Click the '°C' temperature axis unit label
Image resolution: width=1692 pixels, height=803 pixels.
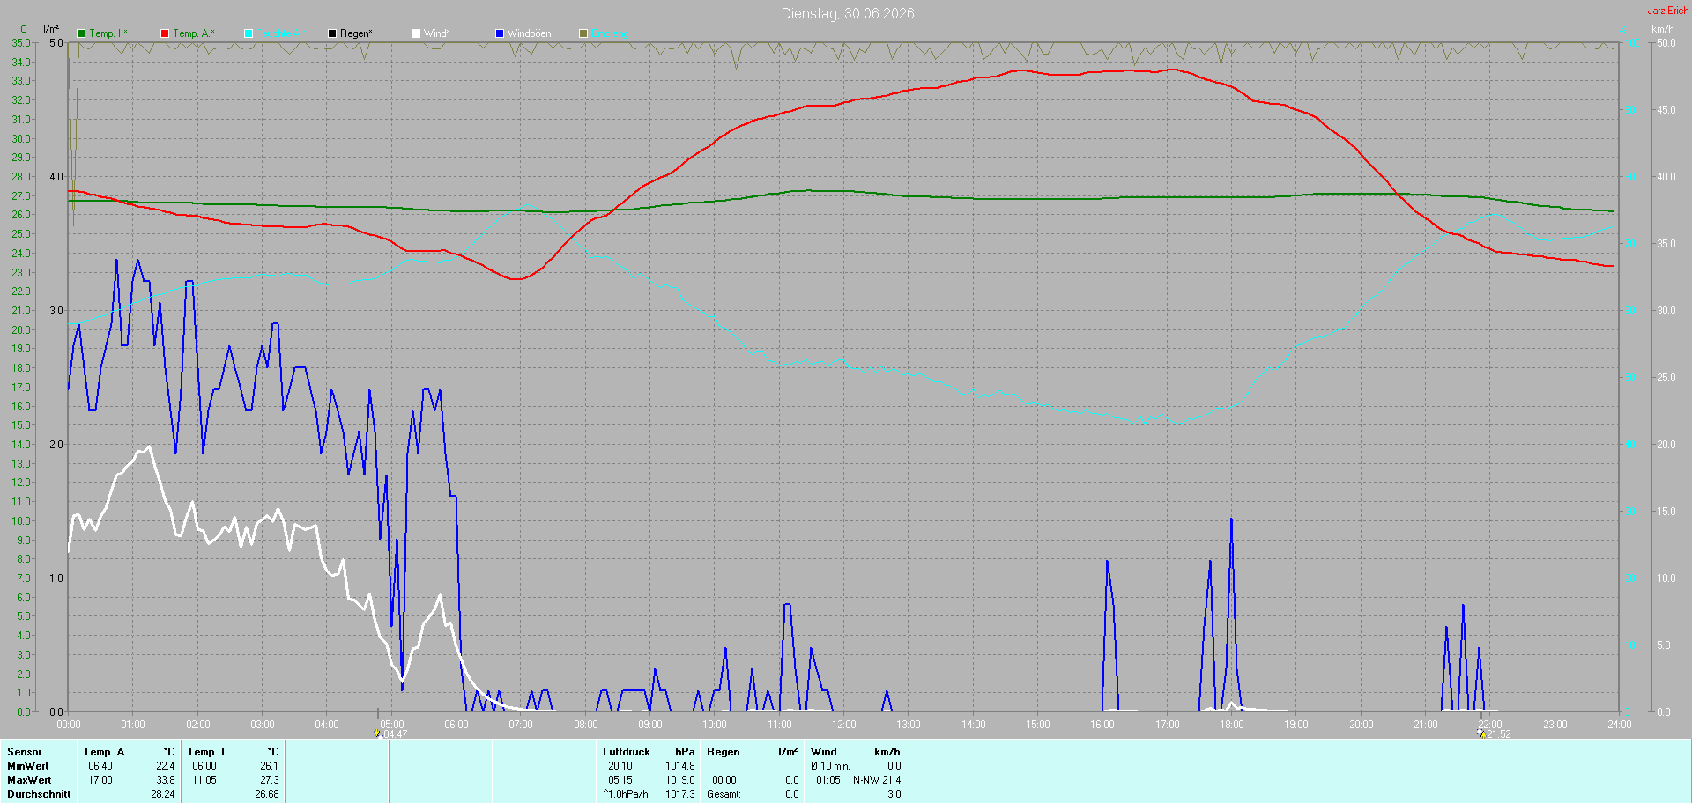click(22, 29)
